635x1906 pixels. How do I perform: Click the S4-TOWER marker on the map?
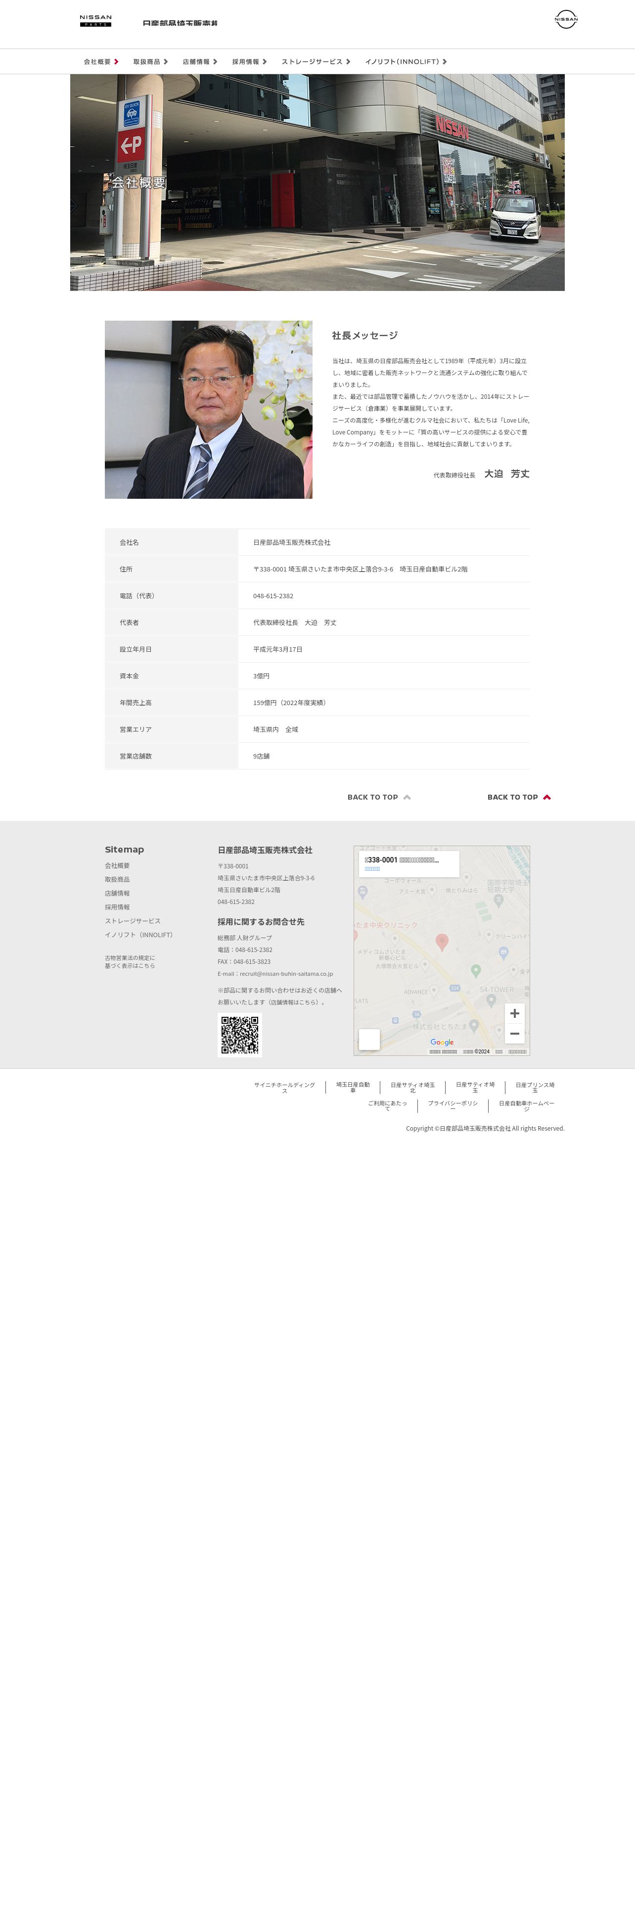pyautogui.click(x=491, y=1001)
